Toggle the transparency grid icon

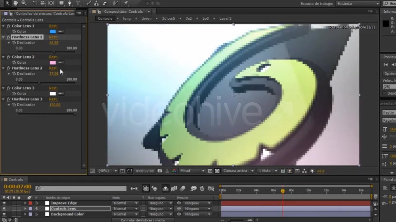coord(217,171)
